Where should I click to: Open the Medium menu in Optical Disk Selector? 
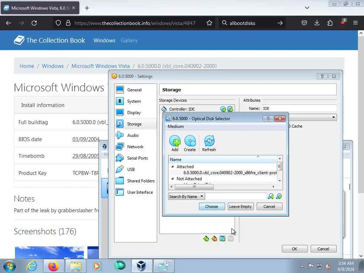coord(176,127)
